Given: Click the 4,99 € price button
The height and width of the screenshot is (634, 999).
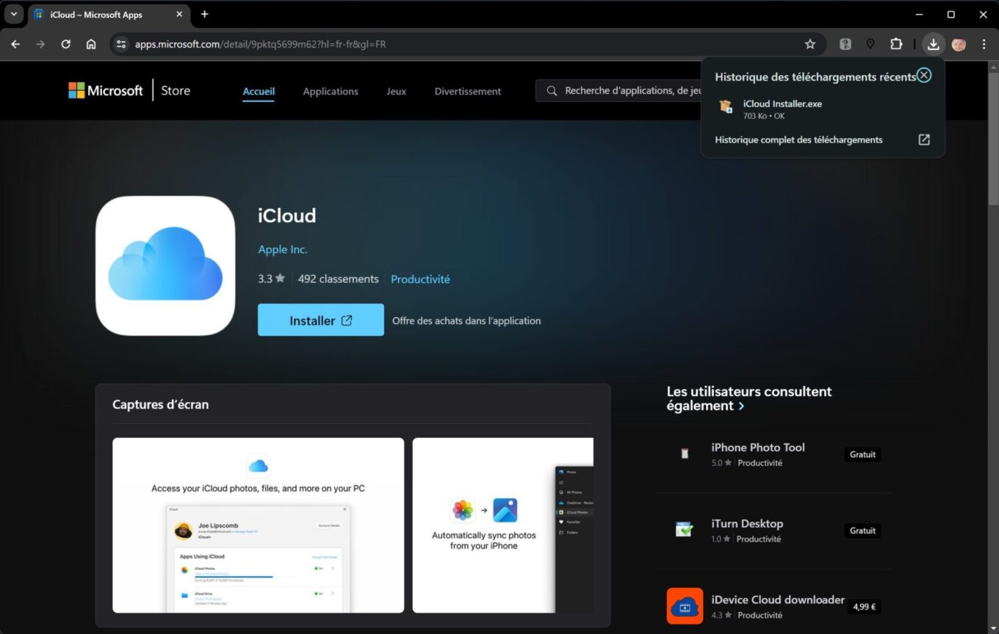Looking at the screenshot, I should tap(864, 607).
